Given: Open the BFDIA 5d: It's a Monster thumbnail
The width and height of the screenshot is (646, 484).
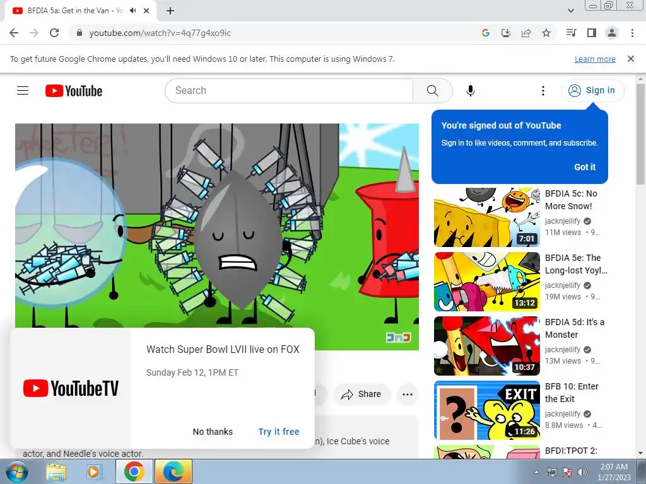Looking at the screenshot, I should coord(487,346).
